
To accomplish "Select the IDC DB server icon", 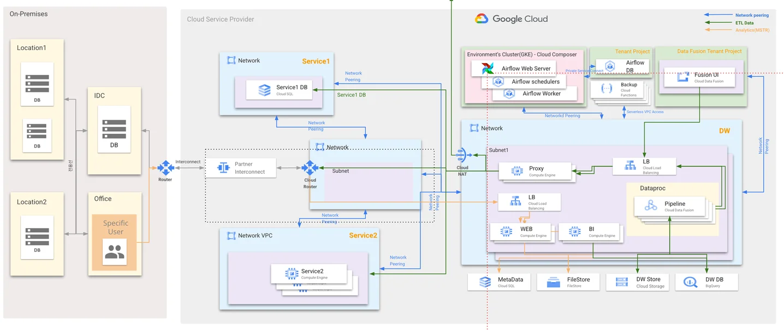I will click(x=114, y=129).
